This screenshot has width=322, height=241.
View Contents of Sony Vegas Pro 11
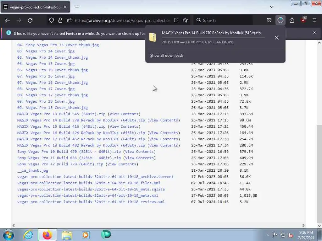pyautogui.click(x=139, y=158)
